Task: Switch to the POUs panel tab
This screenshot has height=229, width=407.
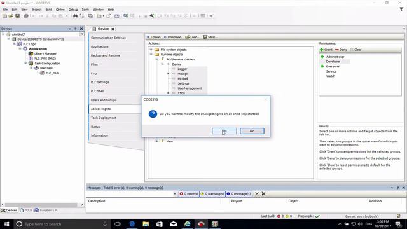Action: point(26,210)
